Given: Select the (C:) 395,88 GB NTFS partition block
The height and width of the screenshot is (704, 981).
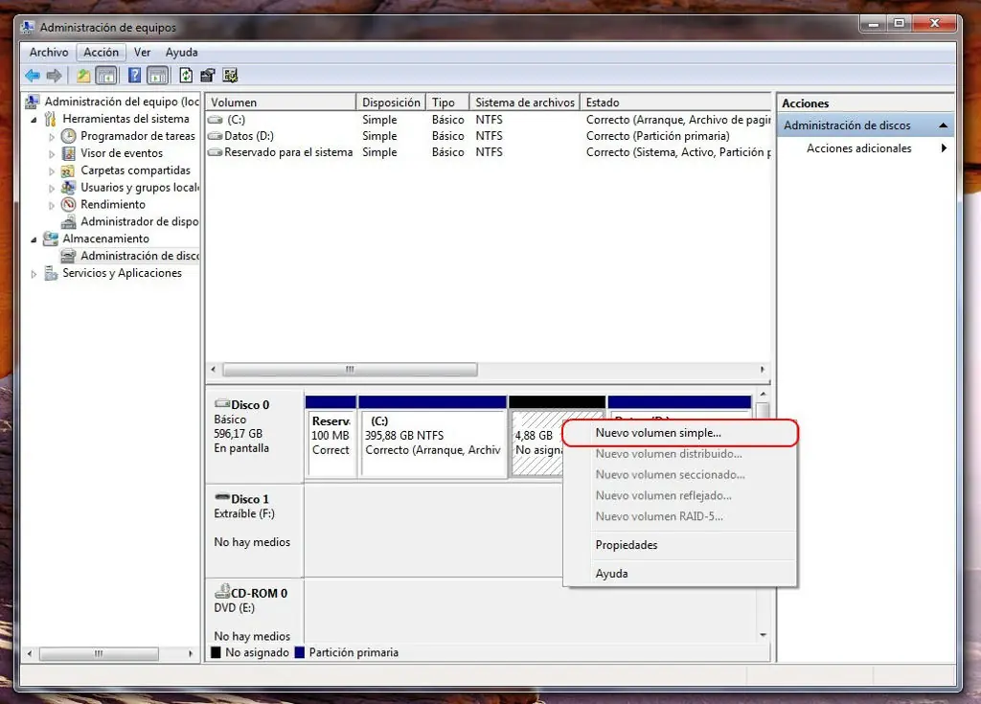Looking at the screenshot, I should click(432, 442).
